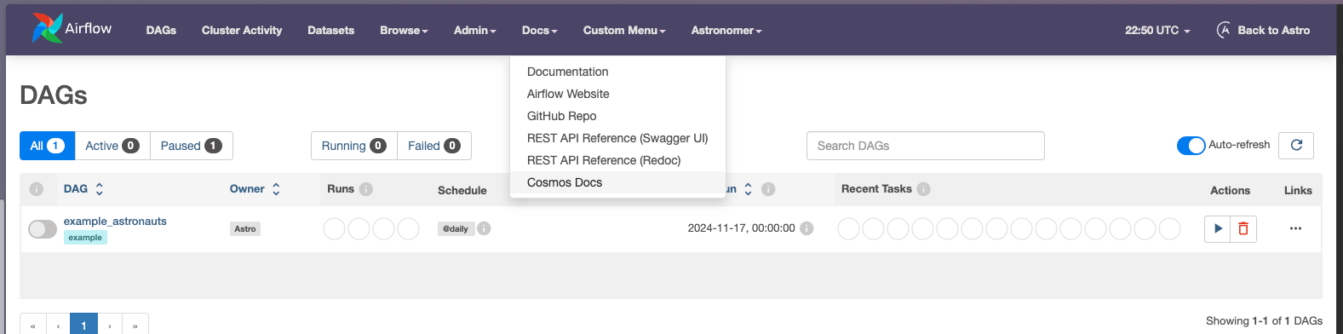Sort the table by DAG column arrows
Image resolution: width=1343 pixels, height=334 pixels.
tap(99, 189)
